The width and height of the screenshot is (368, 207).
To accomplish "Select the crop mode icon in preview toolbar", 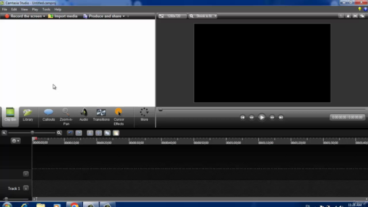I will tap(341, 16).
